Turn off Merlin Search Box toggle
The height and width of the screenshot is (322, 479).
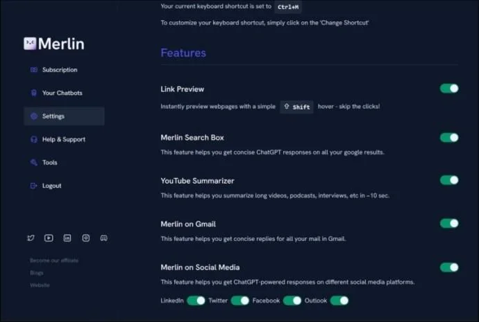[449, 138]
